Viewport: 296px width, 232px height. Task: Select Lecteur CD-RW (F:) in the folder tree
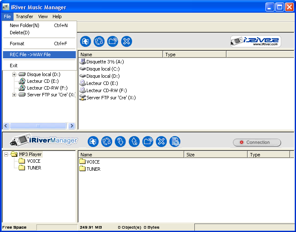tap(47, 88)
